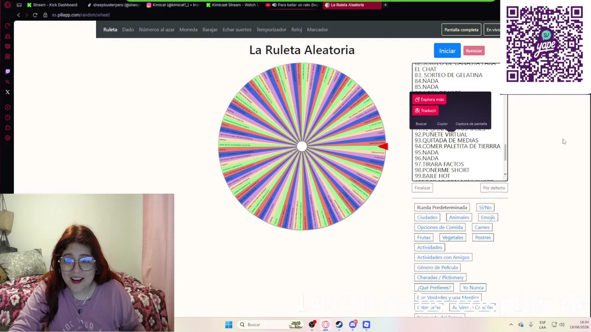The image size is (591, 332).
Task: Switch to Stream - Kick Dashboard tab
Action: pyautogui.click(x=52, y=5)
